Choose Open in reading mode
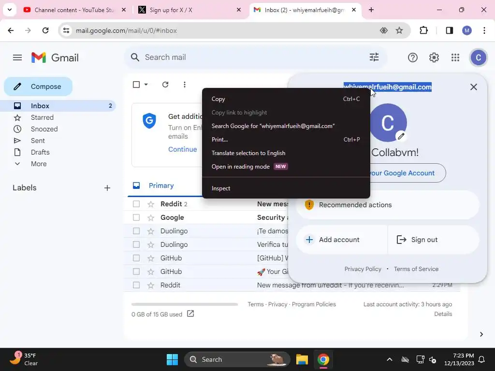The width and height of the screenshot is (495, 371). 286,167
